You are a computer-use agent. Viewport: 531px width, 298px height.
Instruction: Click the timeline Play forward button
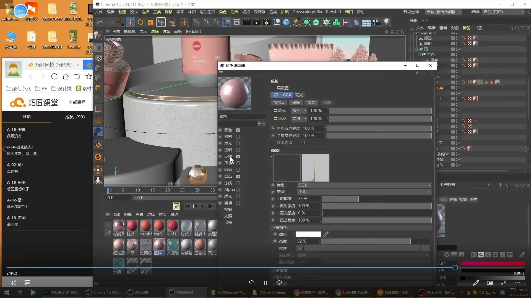(210, 206)
